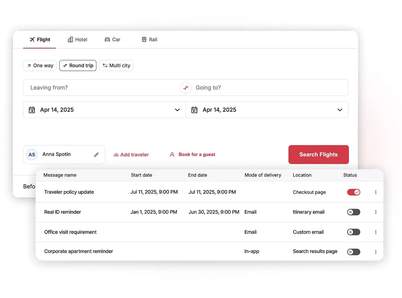Viewport: 402px width, 298px height.
Task: Enable the Office visit requirement status toggle
Action: point(354,232)
